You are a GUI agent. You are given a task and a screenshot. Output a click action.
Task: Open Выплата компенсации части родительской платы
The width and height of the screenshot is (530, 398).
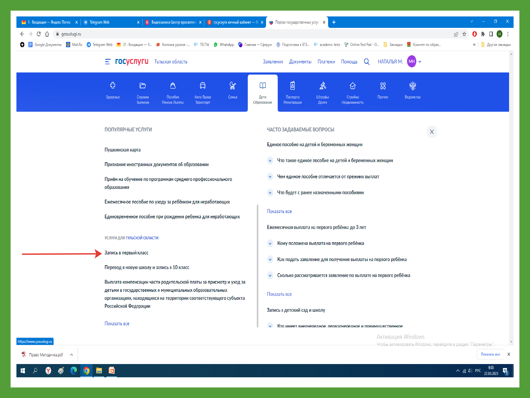[x=175, y=294]
